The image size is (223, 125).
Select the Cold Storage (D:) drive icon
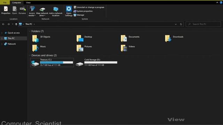coord(79,64)
